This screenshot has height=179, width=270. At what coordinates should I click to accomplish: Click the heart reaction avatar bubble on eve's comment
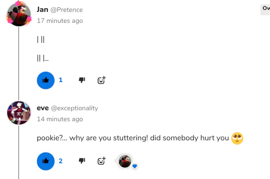[x=125, y=161]
